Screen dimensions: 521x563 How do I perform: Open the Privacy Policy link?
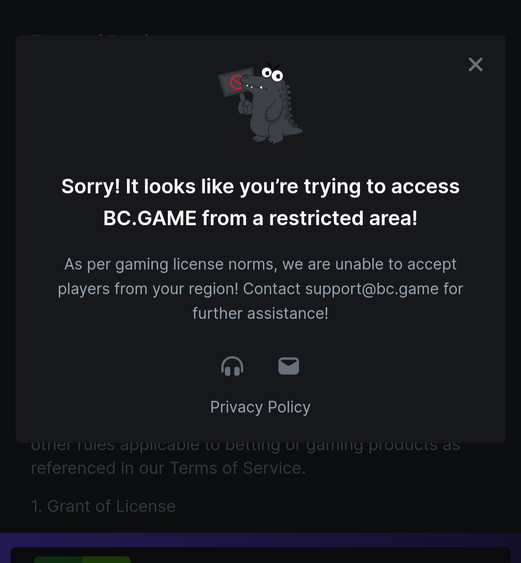click(260, 407)
